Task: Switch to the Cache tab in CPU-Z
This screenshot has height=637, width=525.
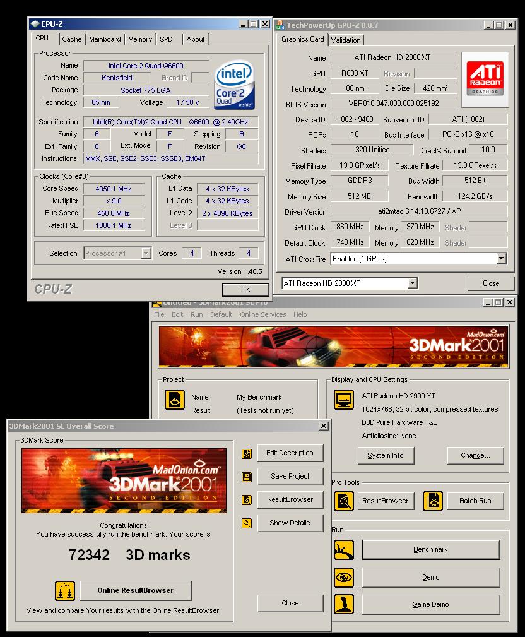Action: click(72, 39)
